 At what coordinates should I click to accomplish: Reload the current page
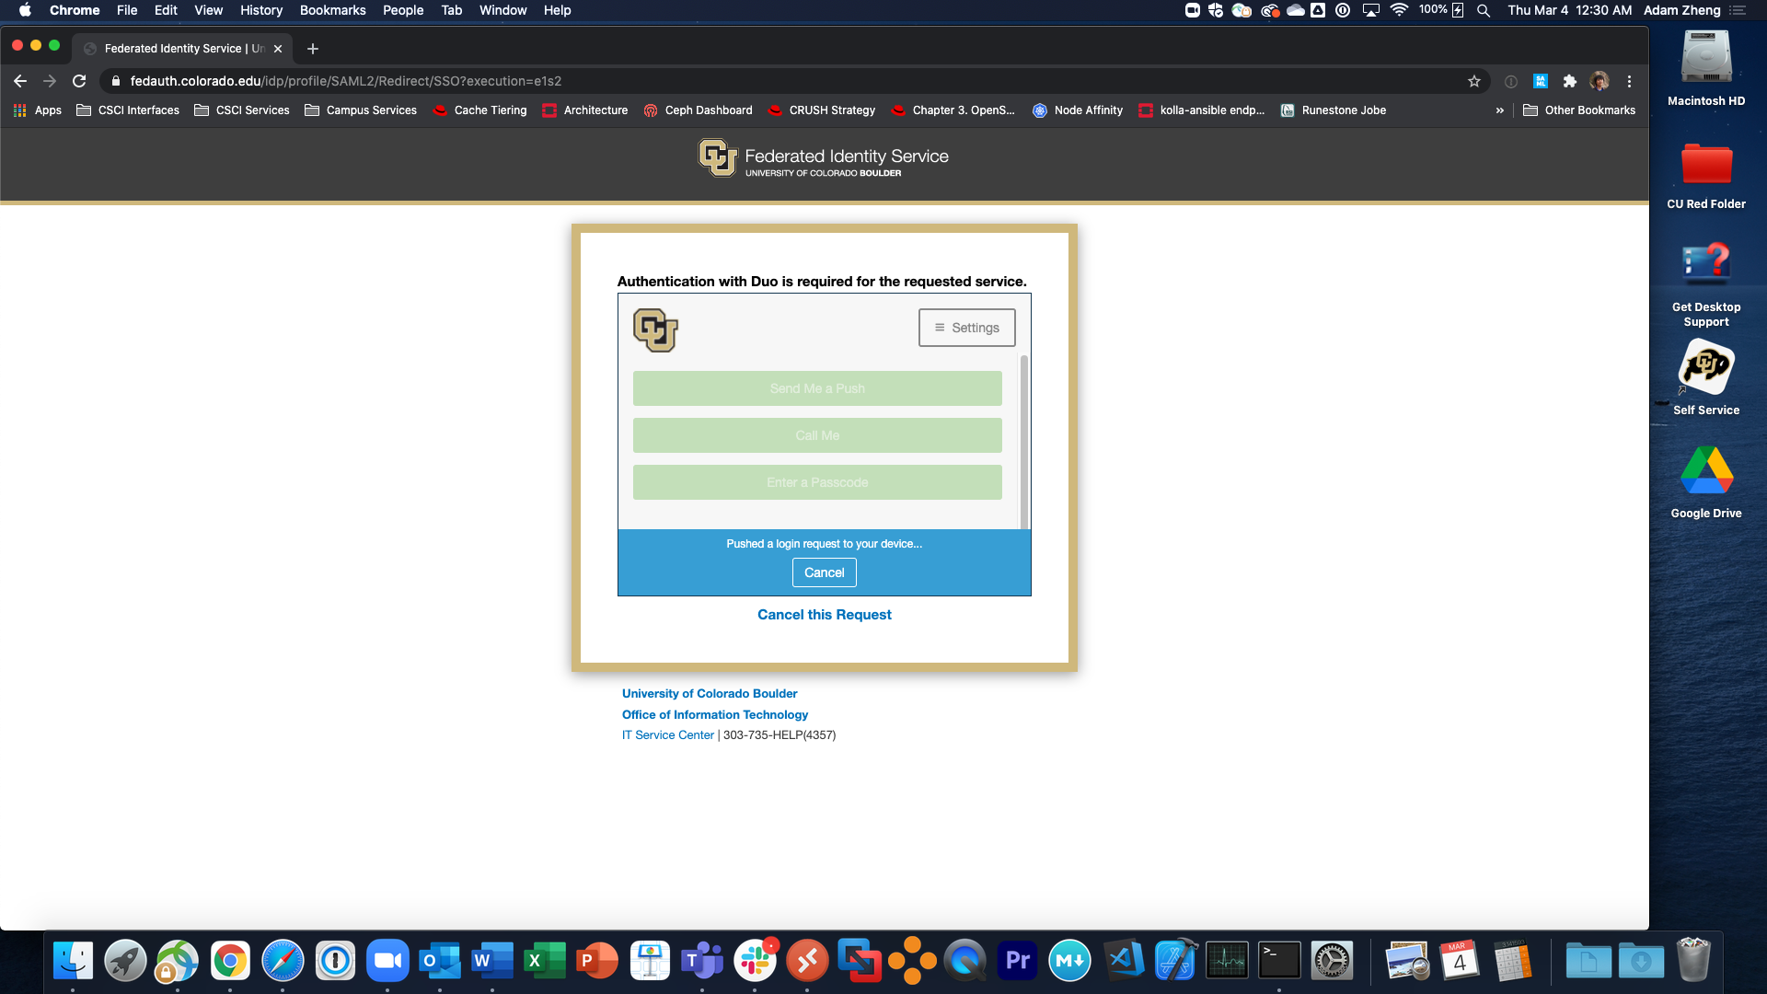pyautogui.click(x=79, y=81)
